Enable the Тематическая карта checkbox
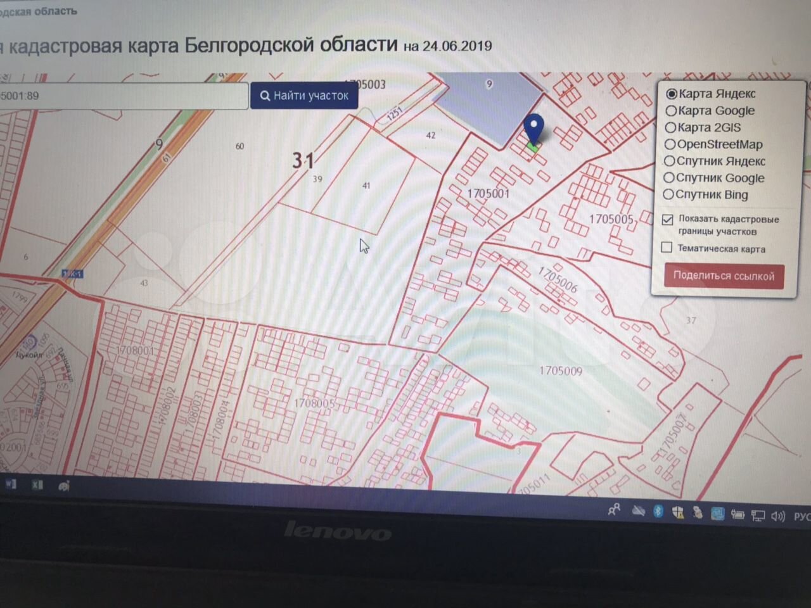 (667, 248)
